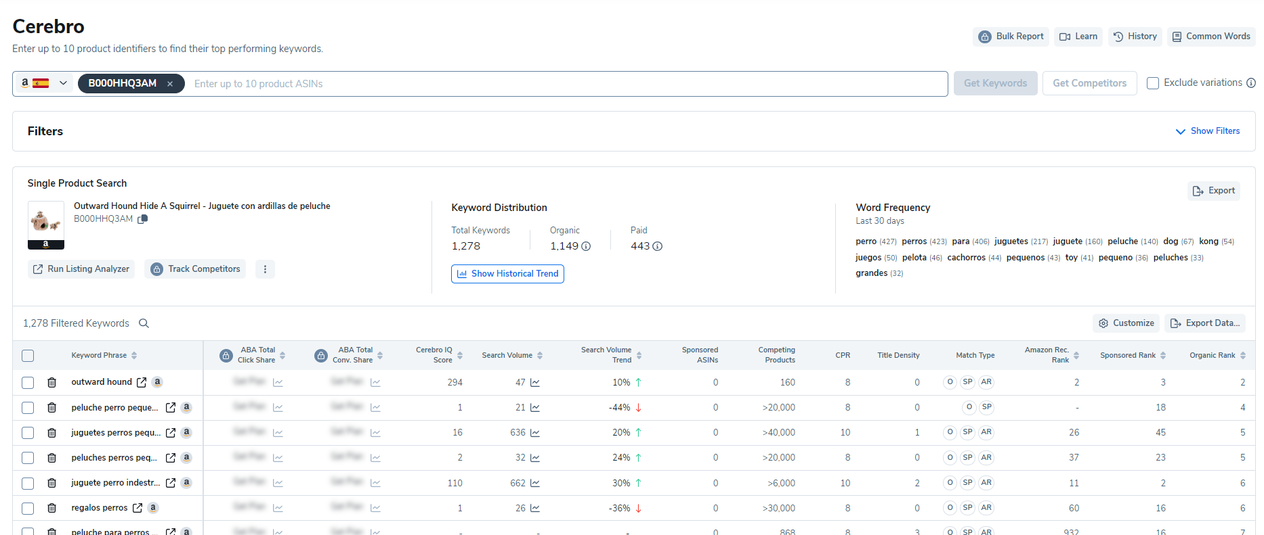Select the juguetes perros pequ row checkbox

(x=28, y=433)
